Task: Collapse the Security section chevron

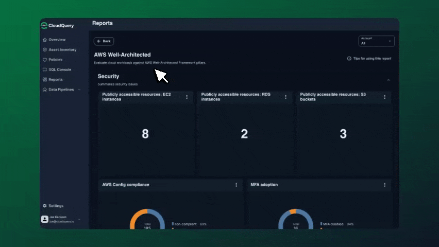Action: point(389,80)
